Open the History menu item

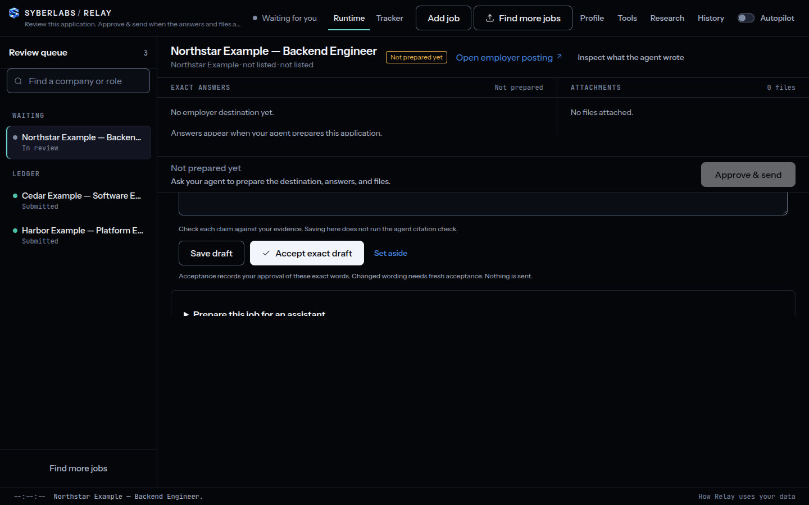click(x=711, y=18)
